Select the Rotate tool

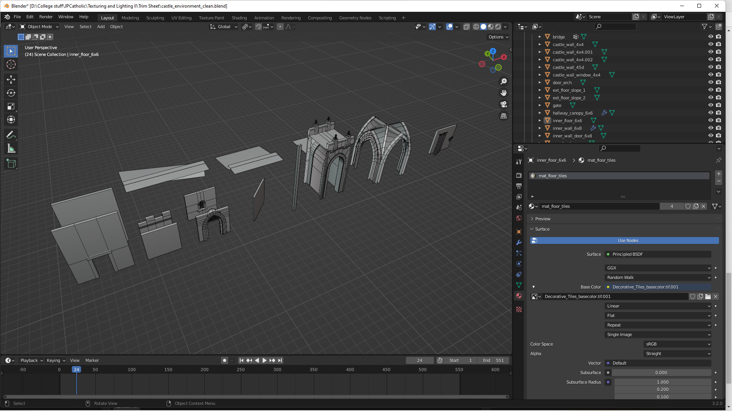(x=11, y=93)
